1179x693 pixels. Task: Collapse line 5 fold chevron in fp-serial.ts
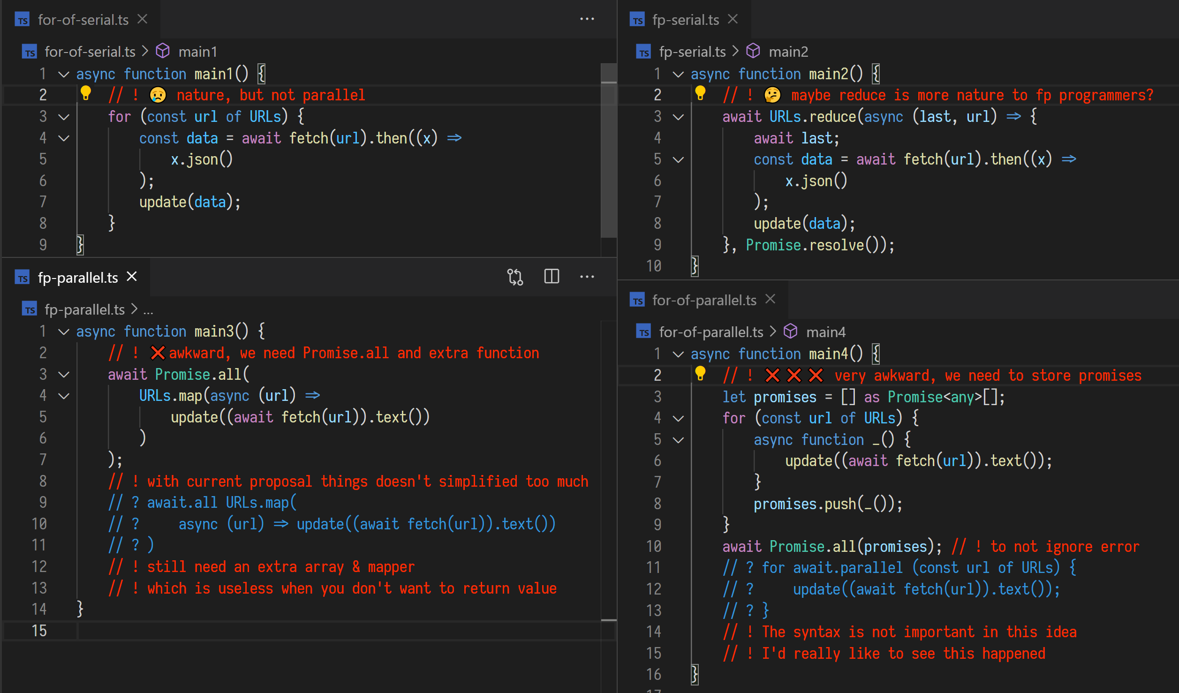pyautogui.click(x=677, y=159)
